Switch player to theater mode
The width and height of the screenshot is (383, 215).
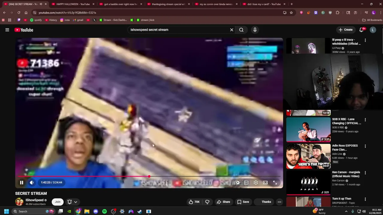[265, 182]
